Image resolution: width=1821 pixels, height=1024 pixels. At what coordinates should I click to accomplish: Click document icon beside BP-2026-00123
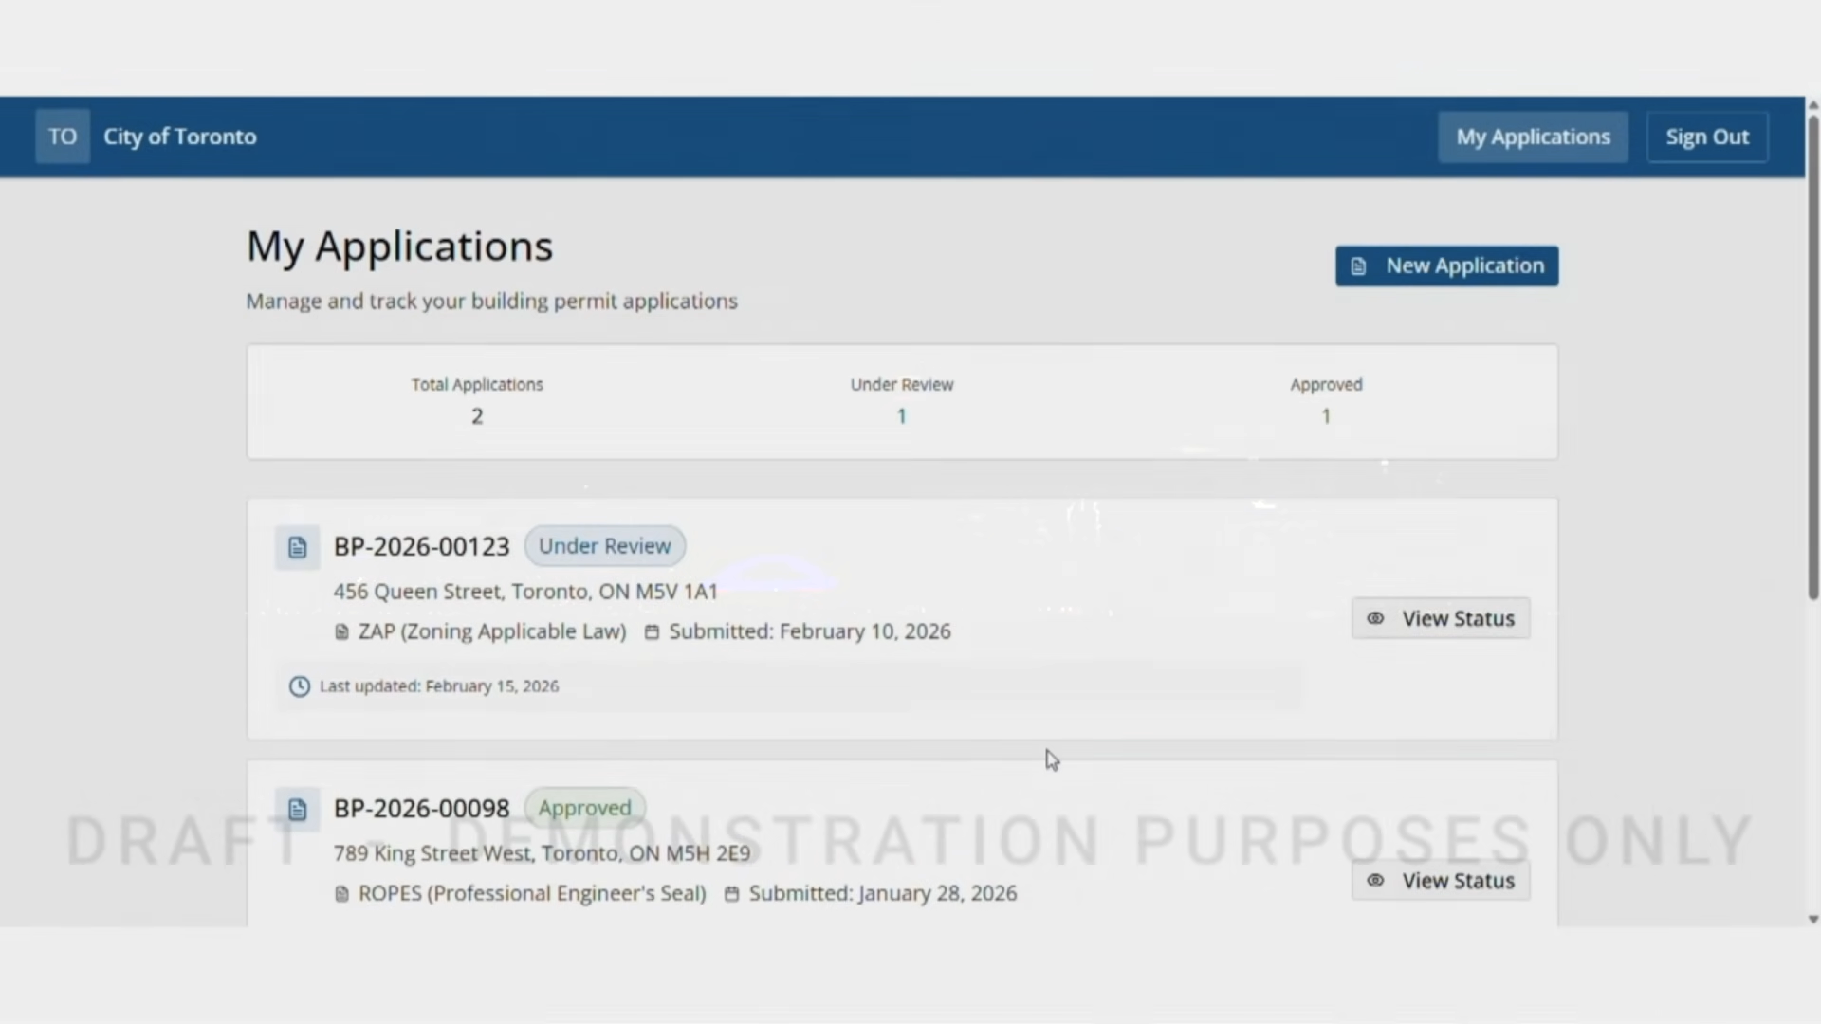pos(297,547)
